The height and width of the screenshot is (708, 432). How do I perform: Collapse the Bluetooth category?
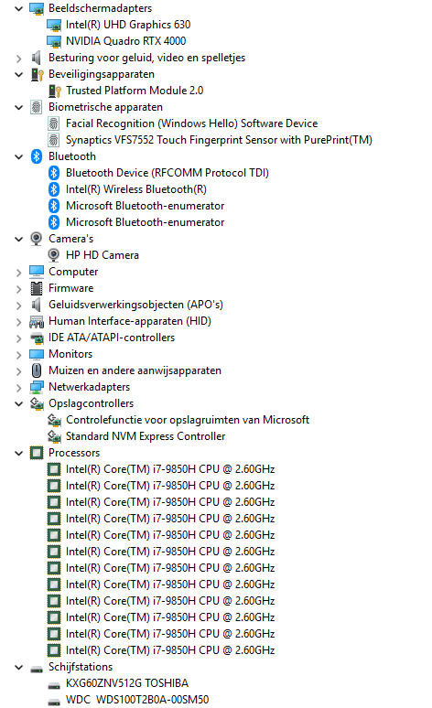coord(18,157)
